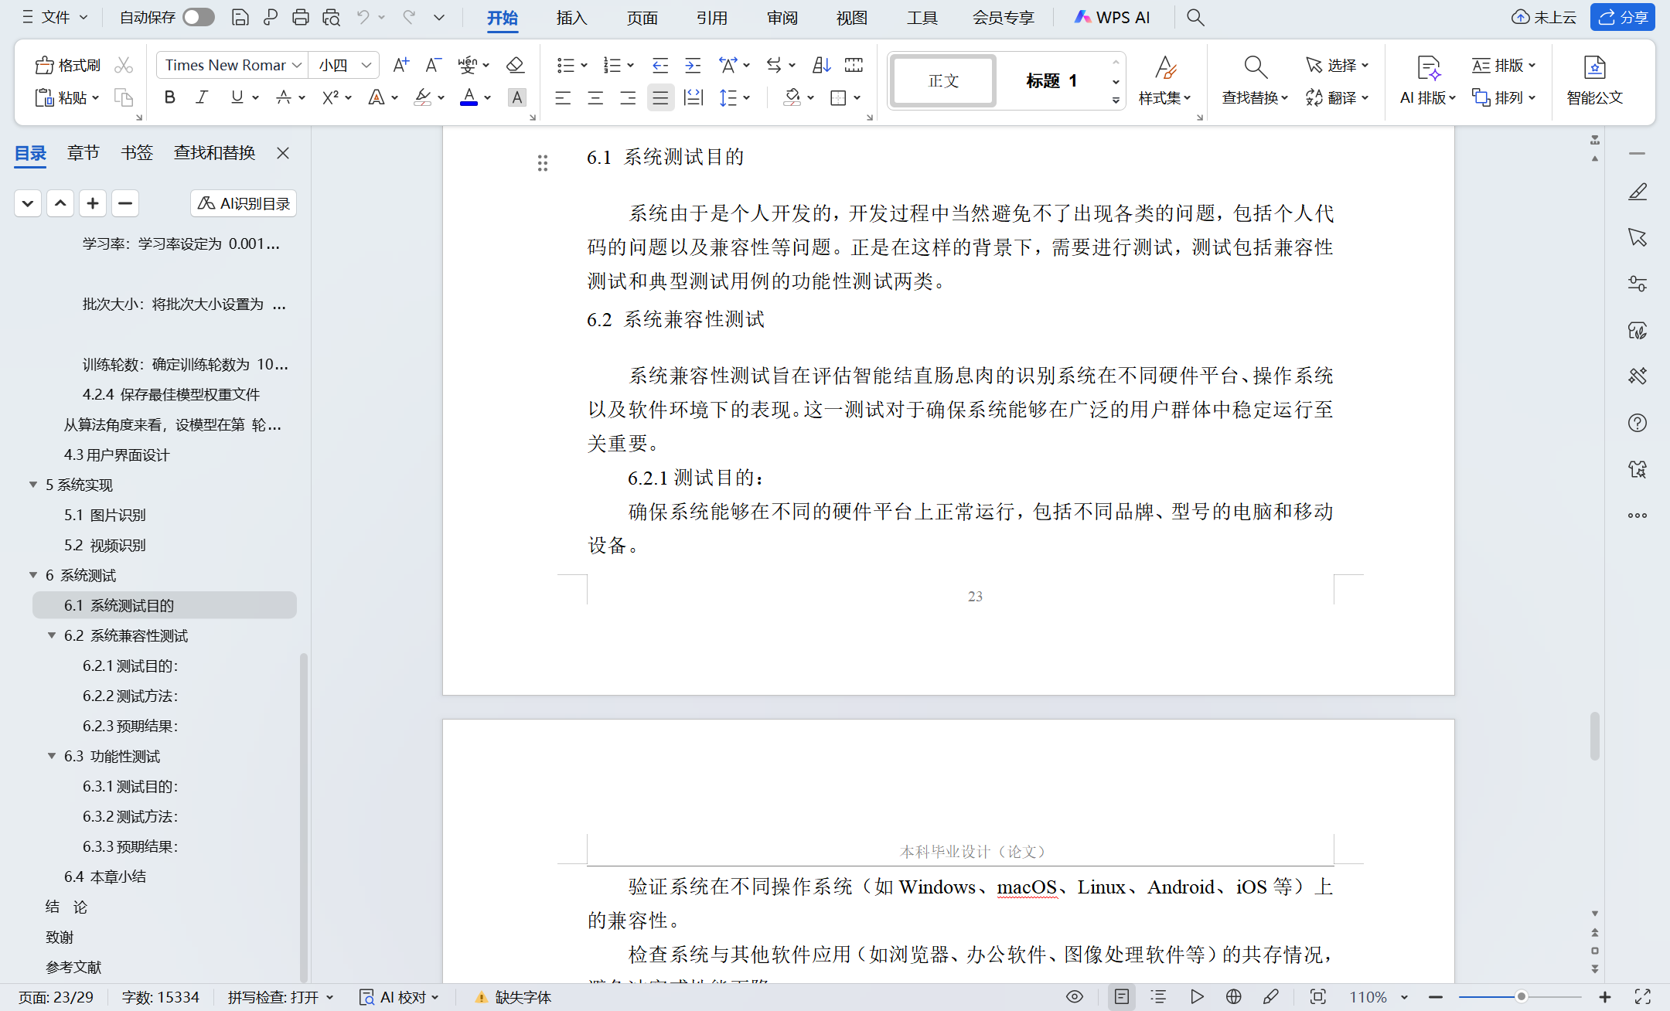Increase paragraph indent
This screenshot has width=1670, height=1011.
[x=693, y=65]
